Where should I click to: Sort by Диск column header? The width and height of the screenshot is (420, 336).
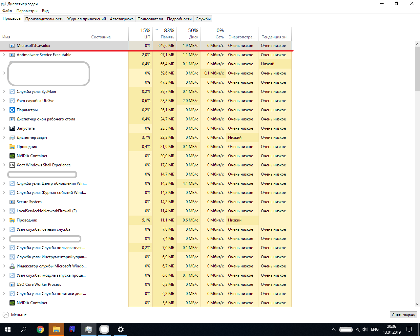188,33
